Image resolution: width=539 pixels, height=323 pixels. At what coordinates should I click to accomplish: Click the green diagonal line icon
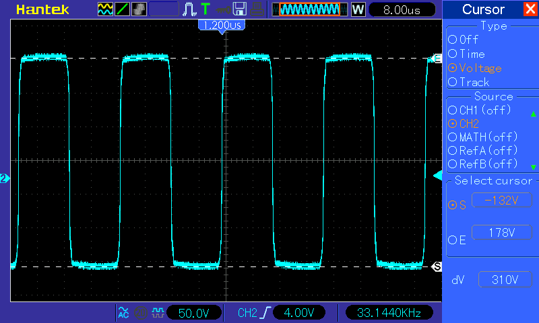click(123, 9)
